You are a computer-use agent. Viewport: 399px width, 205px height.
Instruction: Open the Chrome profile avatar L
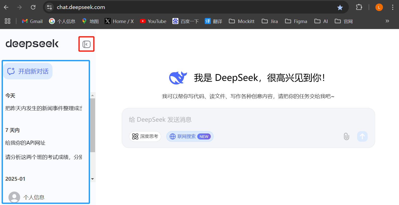[x=379, y=7]
